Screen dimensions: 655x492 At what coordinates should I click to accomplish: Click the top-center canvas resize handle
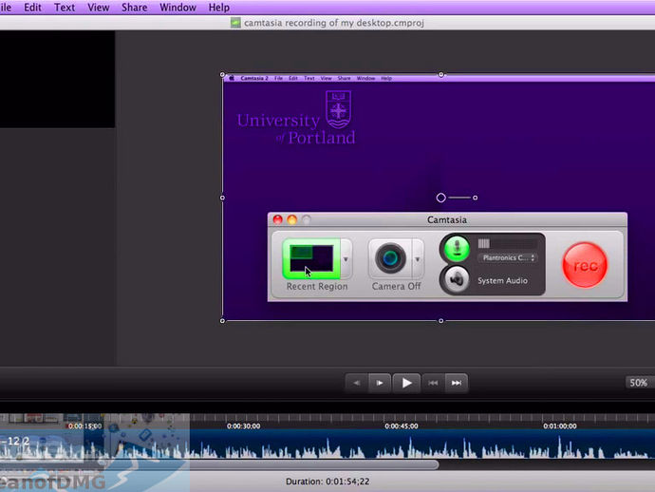click(x=441, y=75)
